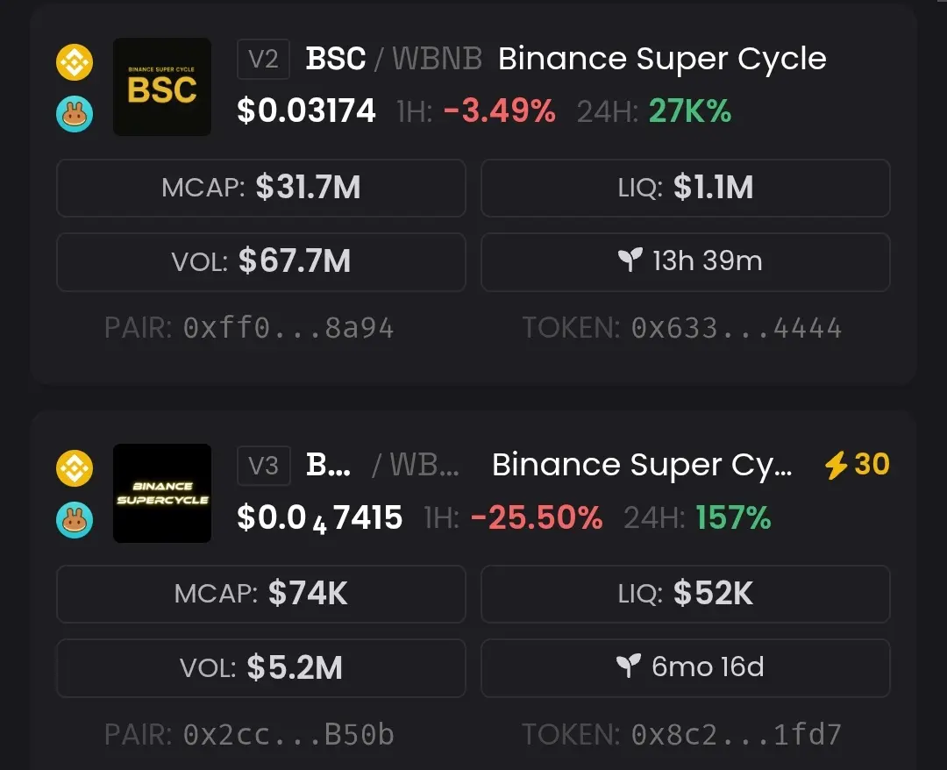Copy pair address 0x2cc...B50b
This screenshot has height=770, width=947.
[x=288, y=734]
